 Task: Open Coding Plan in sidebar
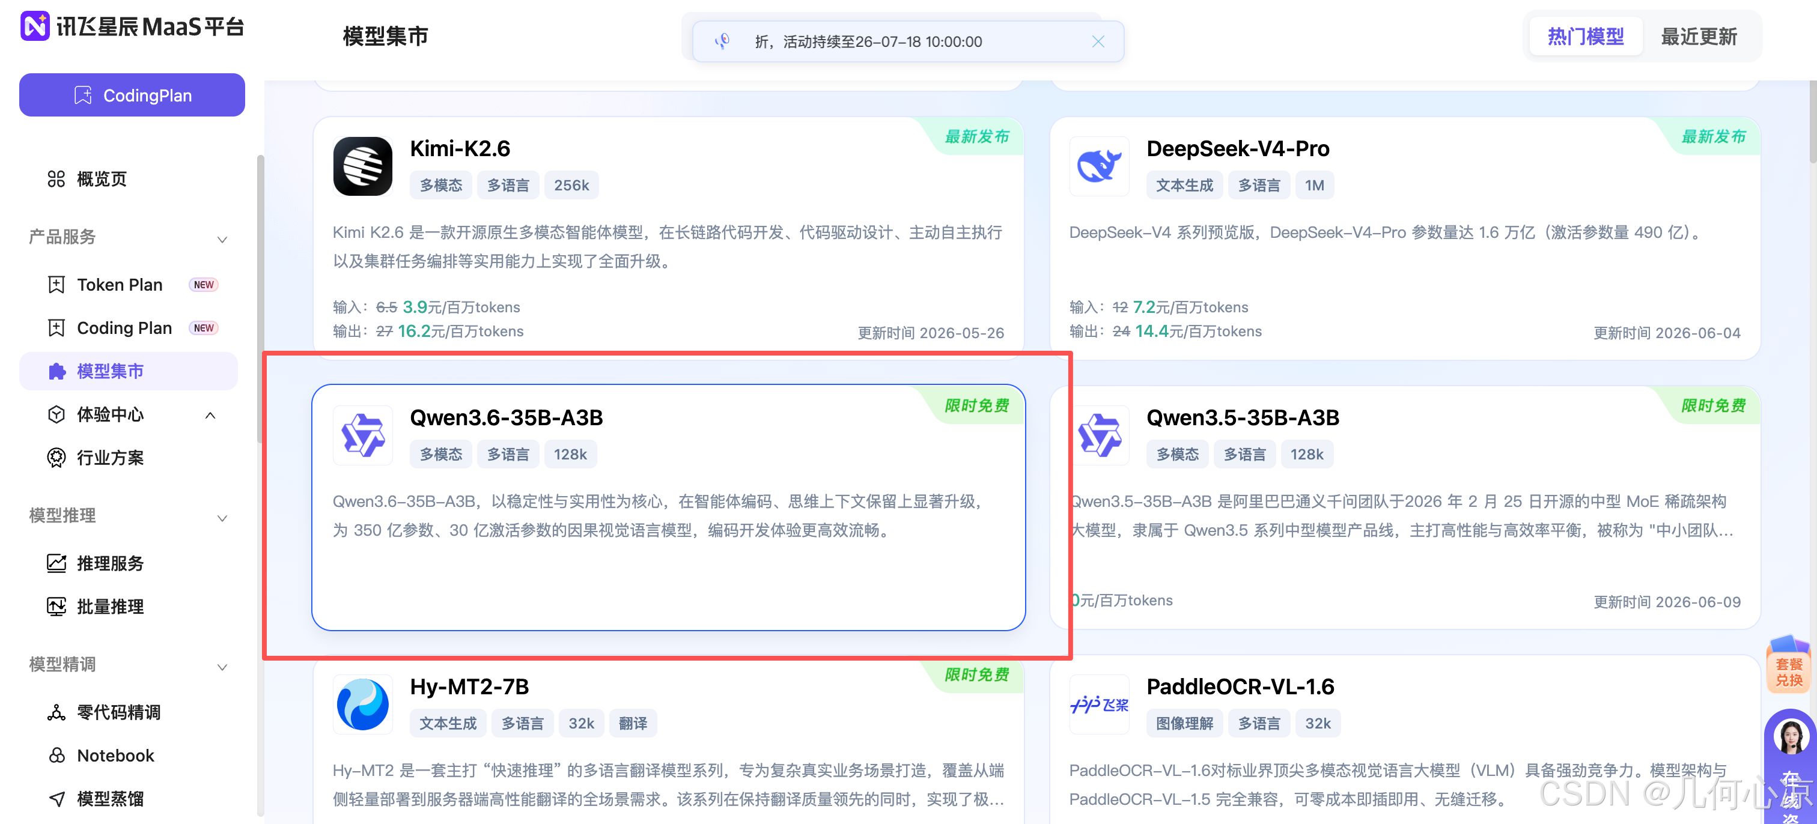(124, 328)
